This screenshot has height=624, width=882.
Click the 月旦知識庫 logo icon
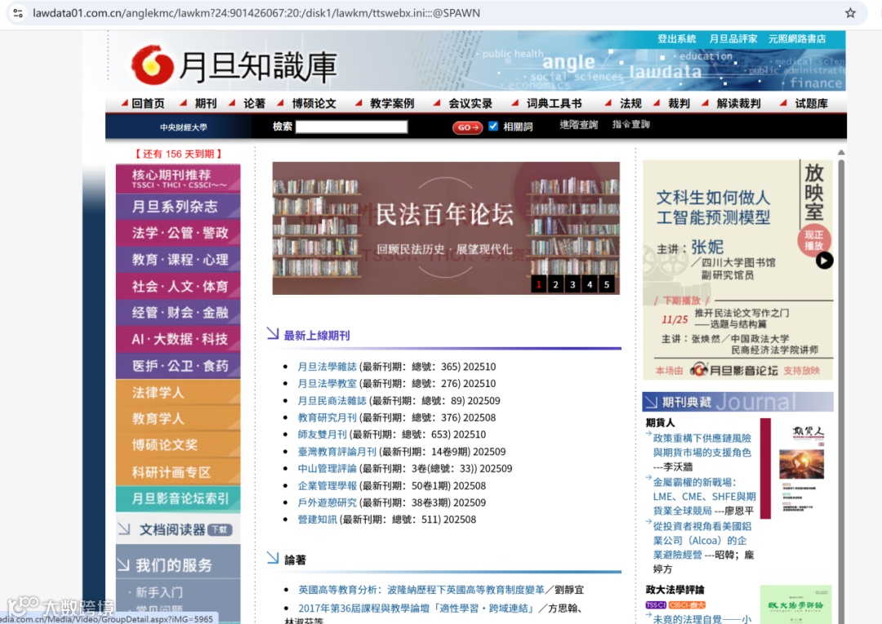tap(152, 65)
